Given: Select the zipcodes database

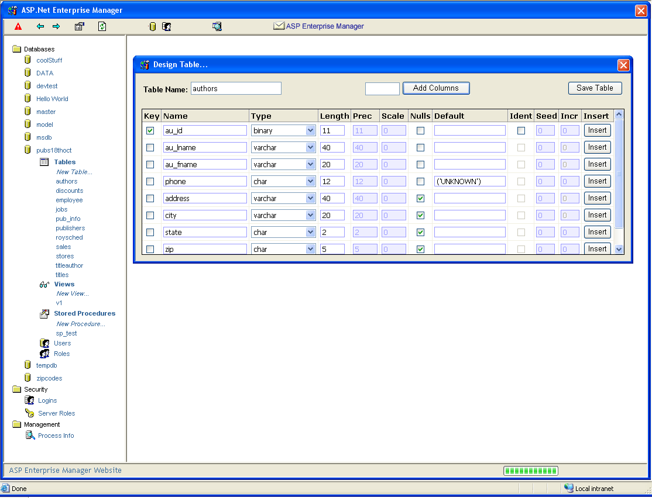Looking at the screenshot, I should pos(49,378).
